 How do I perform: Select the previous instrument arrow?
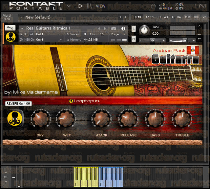pyautogui.click(x=99, y=28)
